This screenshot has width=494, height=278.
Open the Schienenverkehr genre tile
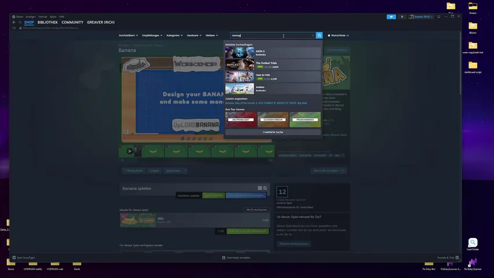pos(273,119)
